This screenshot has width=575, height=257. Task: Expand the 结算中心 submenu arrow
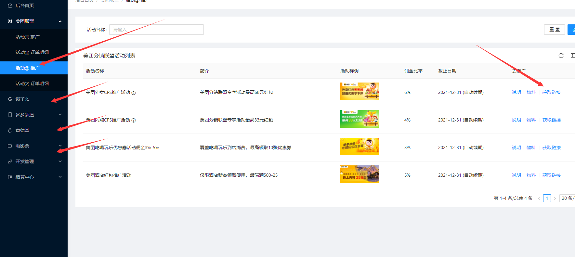[x=60, y=177]
